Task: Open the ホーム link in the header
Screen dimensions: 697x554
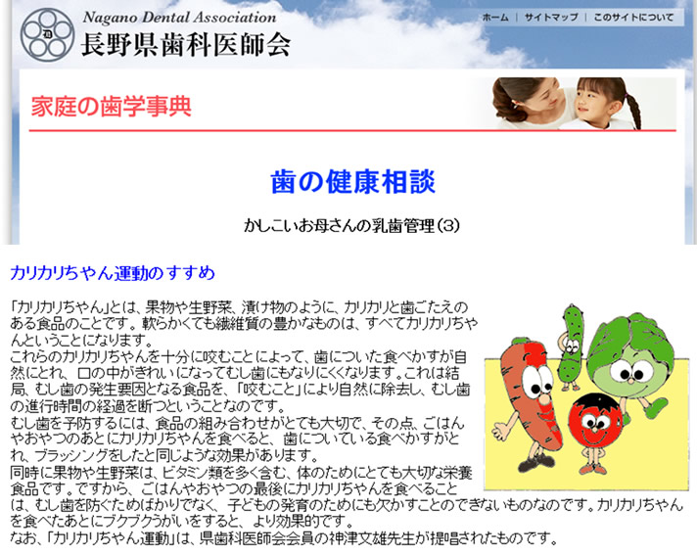Action: [x=495, y=18]
